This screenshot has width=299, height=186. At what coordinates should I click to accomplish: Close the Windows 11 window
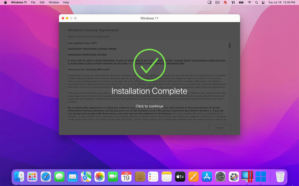click(x=63, y=18)
